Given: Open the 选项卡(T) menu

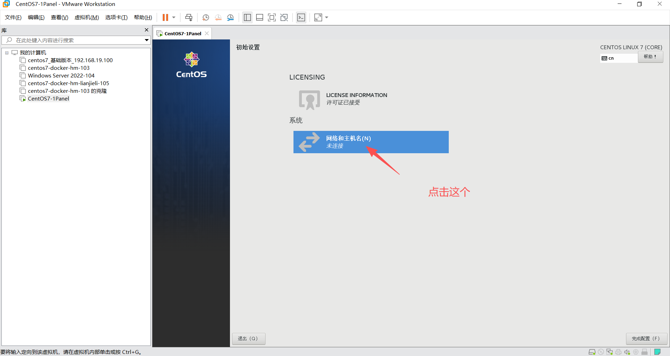Looking at the screenshot, I should point(117,17).
